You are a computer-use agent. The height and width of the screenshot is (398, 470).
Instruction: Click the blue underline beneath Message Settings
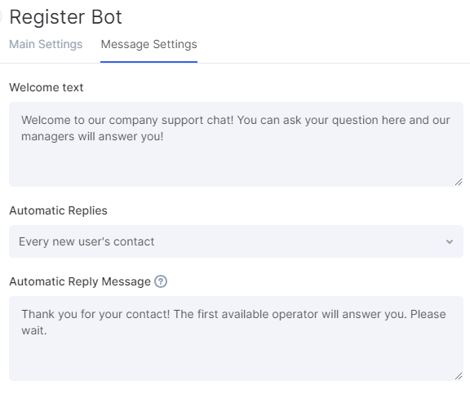(149, 62)
